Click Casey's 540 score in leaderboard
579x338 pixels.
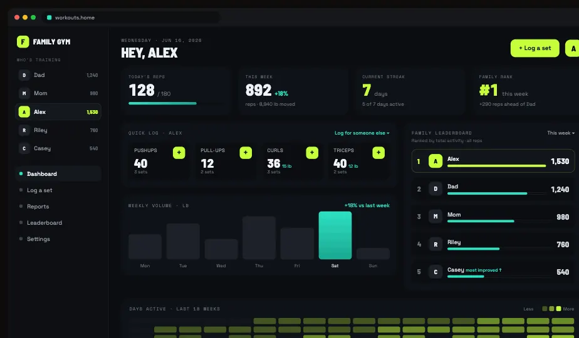563,272
